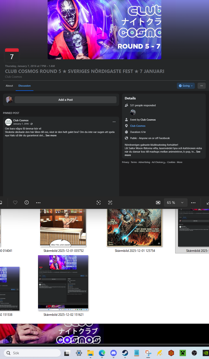Open Task View from the taskbar
The height and width of the screenshot is (359, 209).
pos(68,353)
